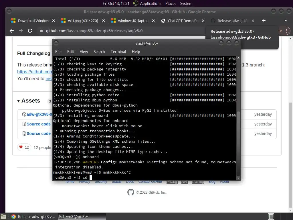
Task: Switch to vm3@vm3 terminal in taskbar
Action: 82,217
